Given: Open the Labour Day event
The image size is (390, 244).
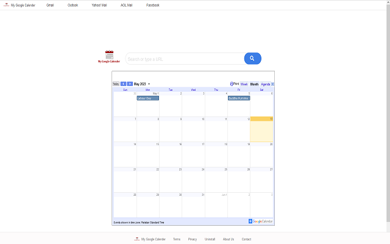Looking at the screenshot, I should [148, 98].
